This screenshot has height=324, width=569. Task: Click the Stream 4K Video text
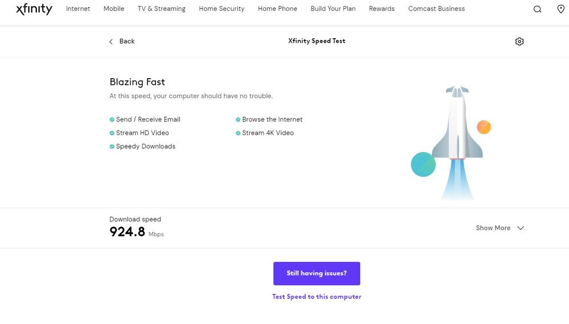pyautogui.click(x=268, y=133)
